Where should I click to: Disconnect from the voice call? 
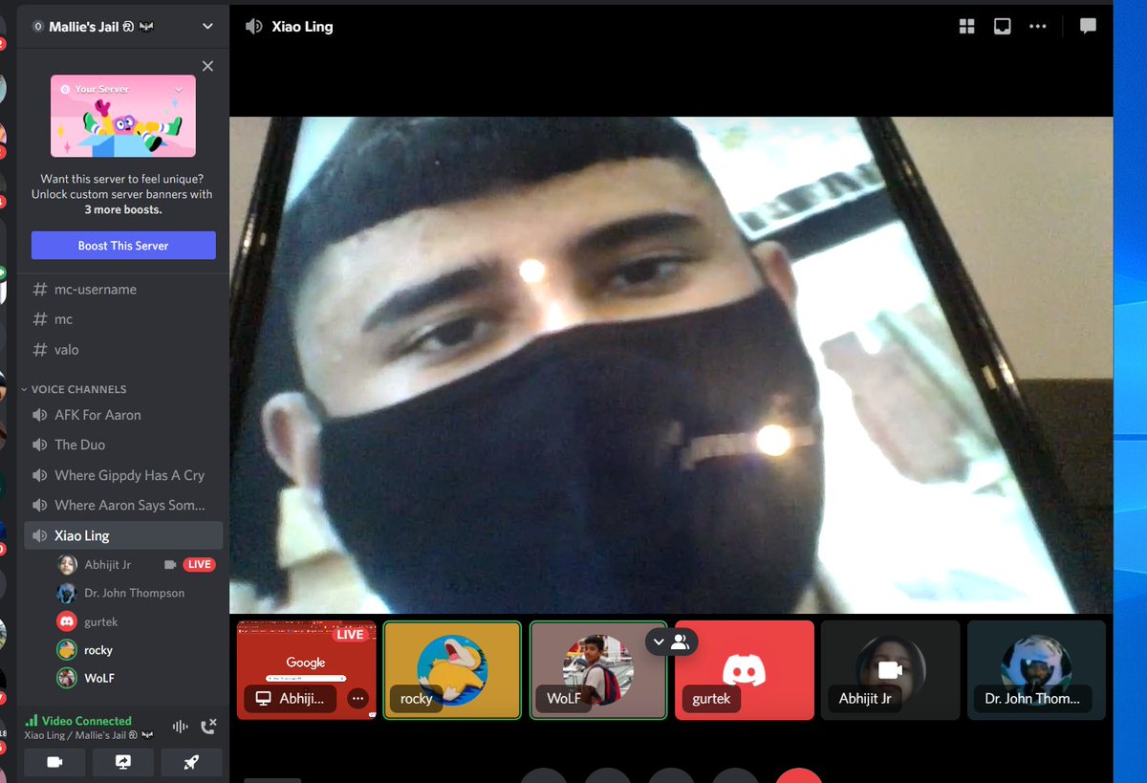tap(210, 727)
